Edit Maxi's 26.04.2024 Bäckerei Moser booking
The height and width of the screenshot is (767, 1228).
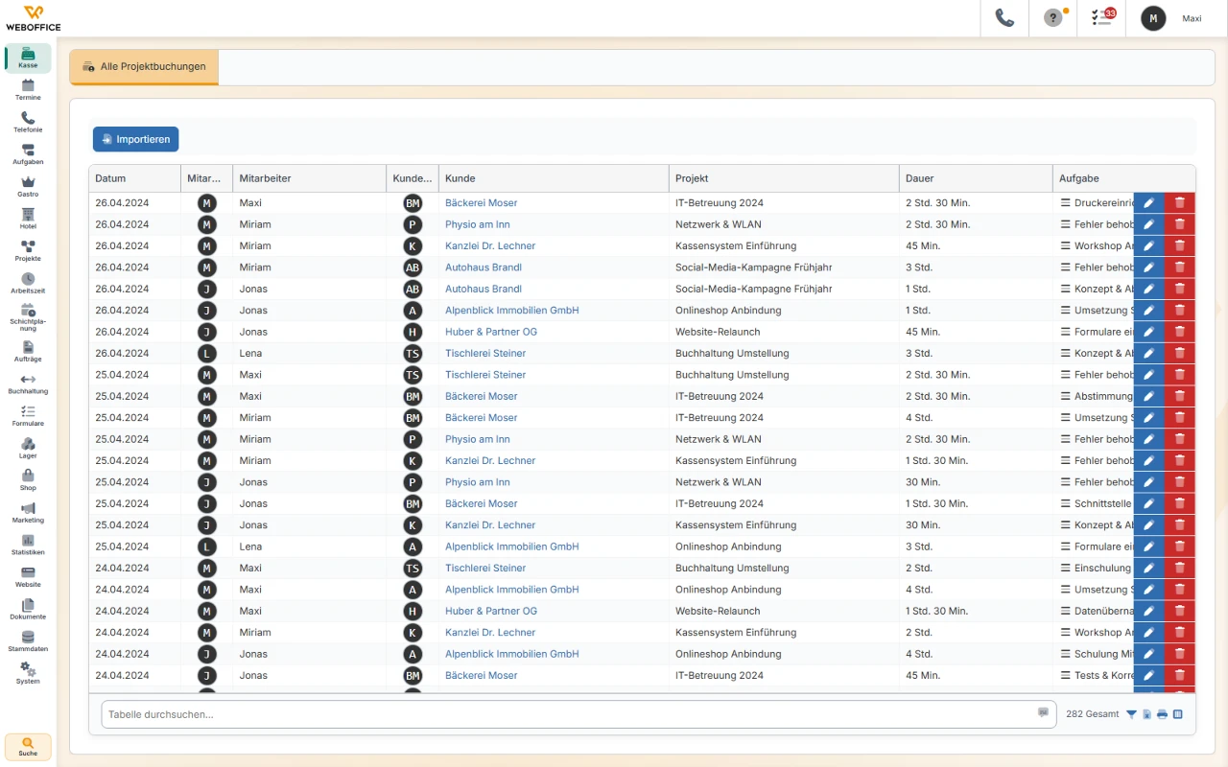coord(1148,203)
